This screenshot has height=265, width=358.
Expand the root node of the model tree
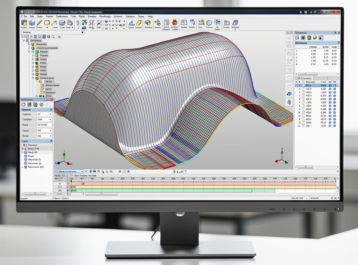point(24,41)
